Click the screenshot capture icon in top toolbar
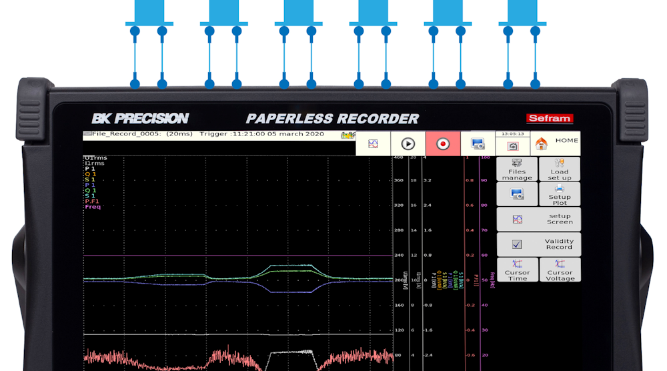 click(x=478, y=143)
